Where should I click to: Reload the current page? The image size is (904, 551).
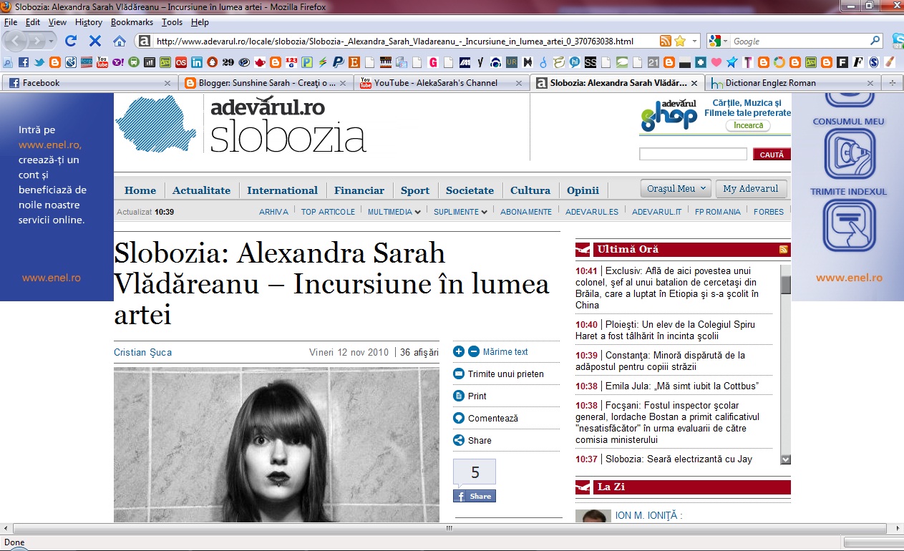[x=71, y=41]
